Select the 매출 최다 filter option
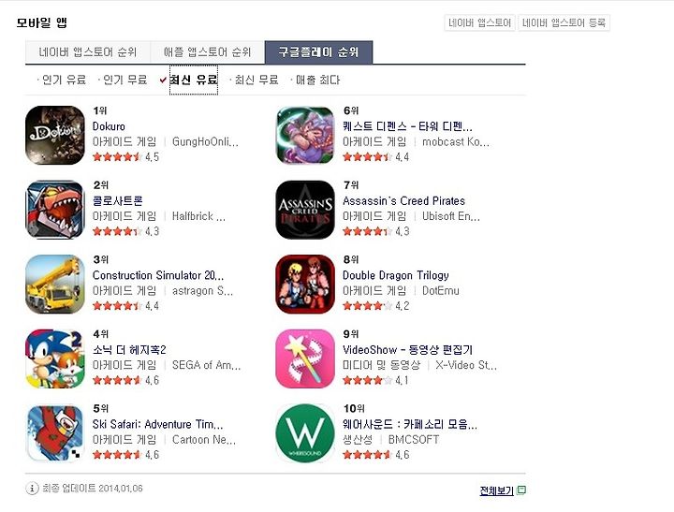Viewport: 674px width, 512px height. [x=317, y=80]
